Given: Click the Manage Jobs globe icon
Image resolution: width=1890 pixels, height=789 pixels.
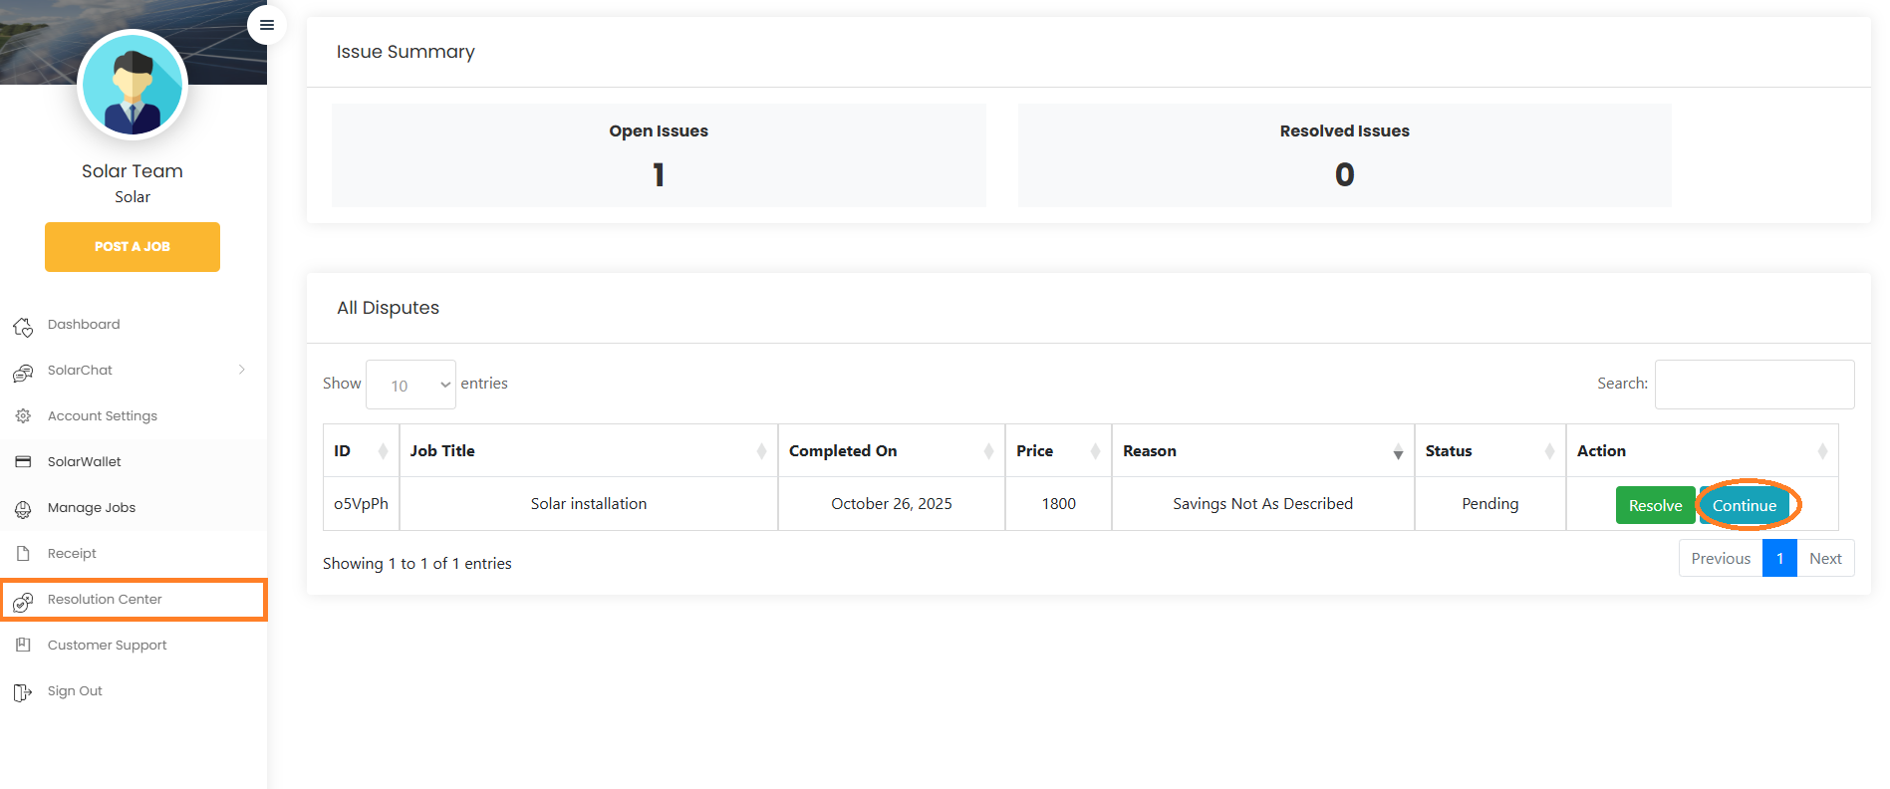Looking at the screenshot, I should 23,509.
